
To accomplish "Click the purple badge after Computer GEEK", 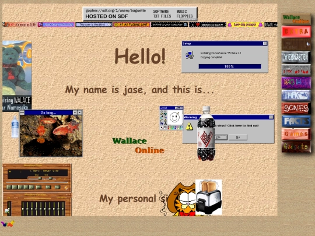I will (56, 24).
